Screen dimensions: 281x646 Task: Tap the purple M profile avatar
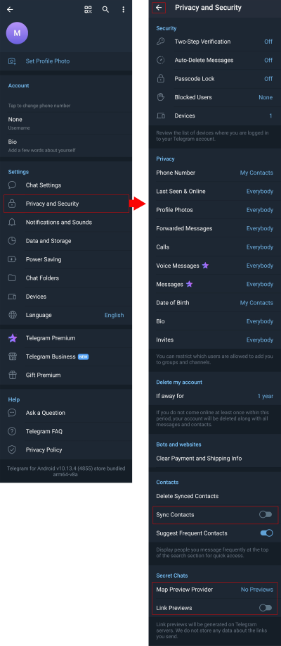pos(17,33)
